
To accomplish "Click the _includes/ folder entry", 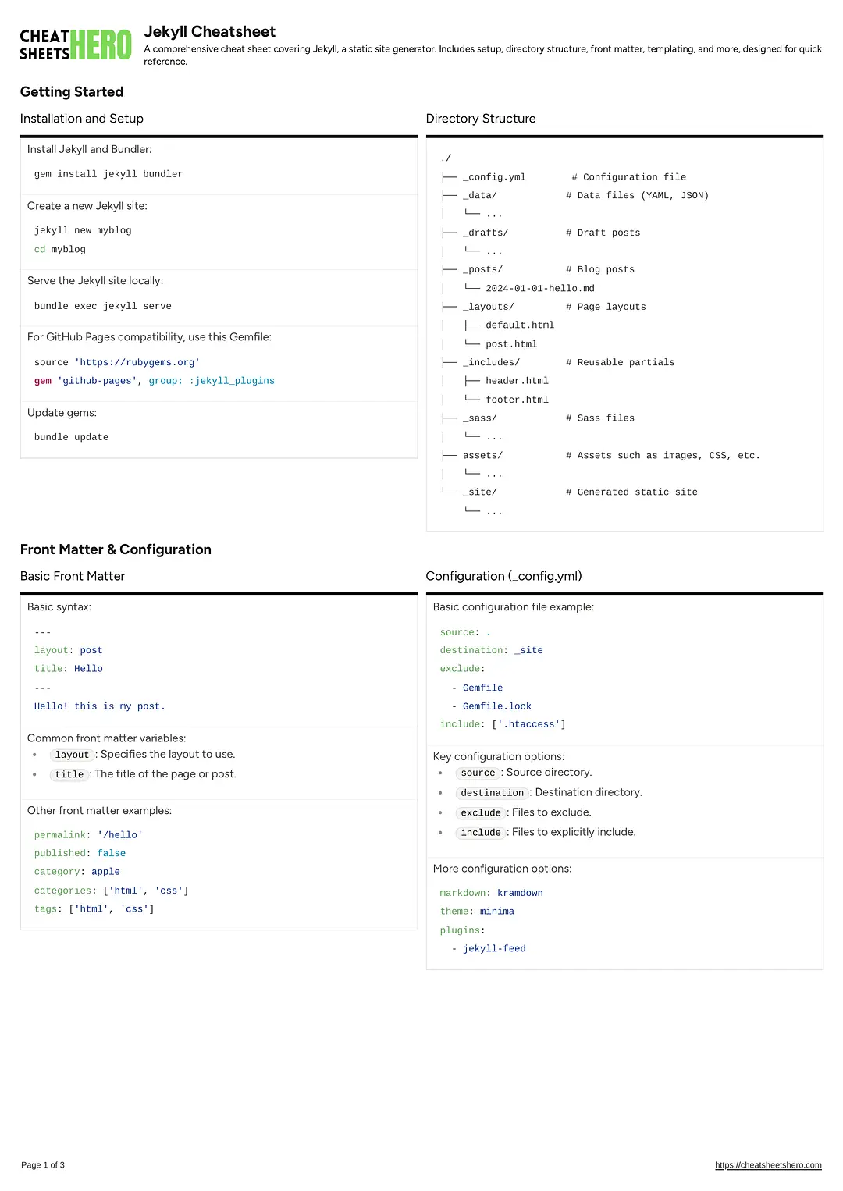I will 491,362.
